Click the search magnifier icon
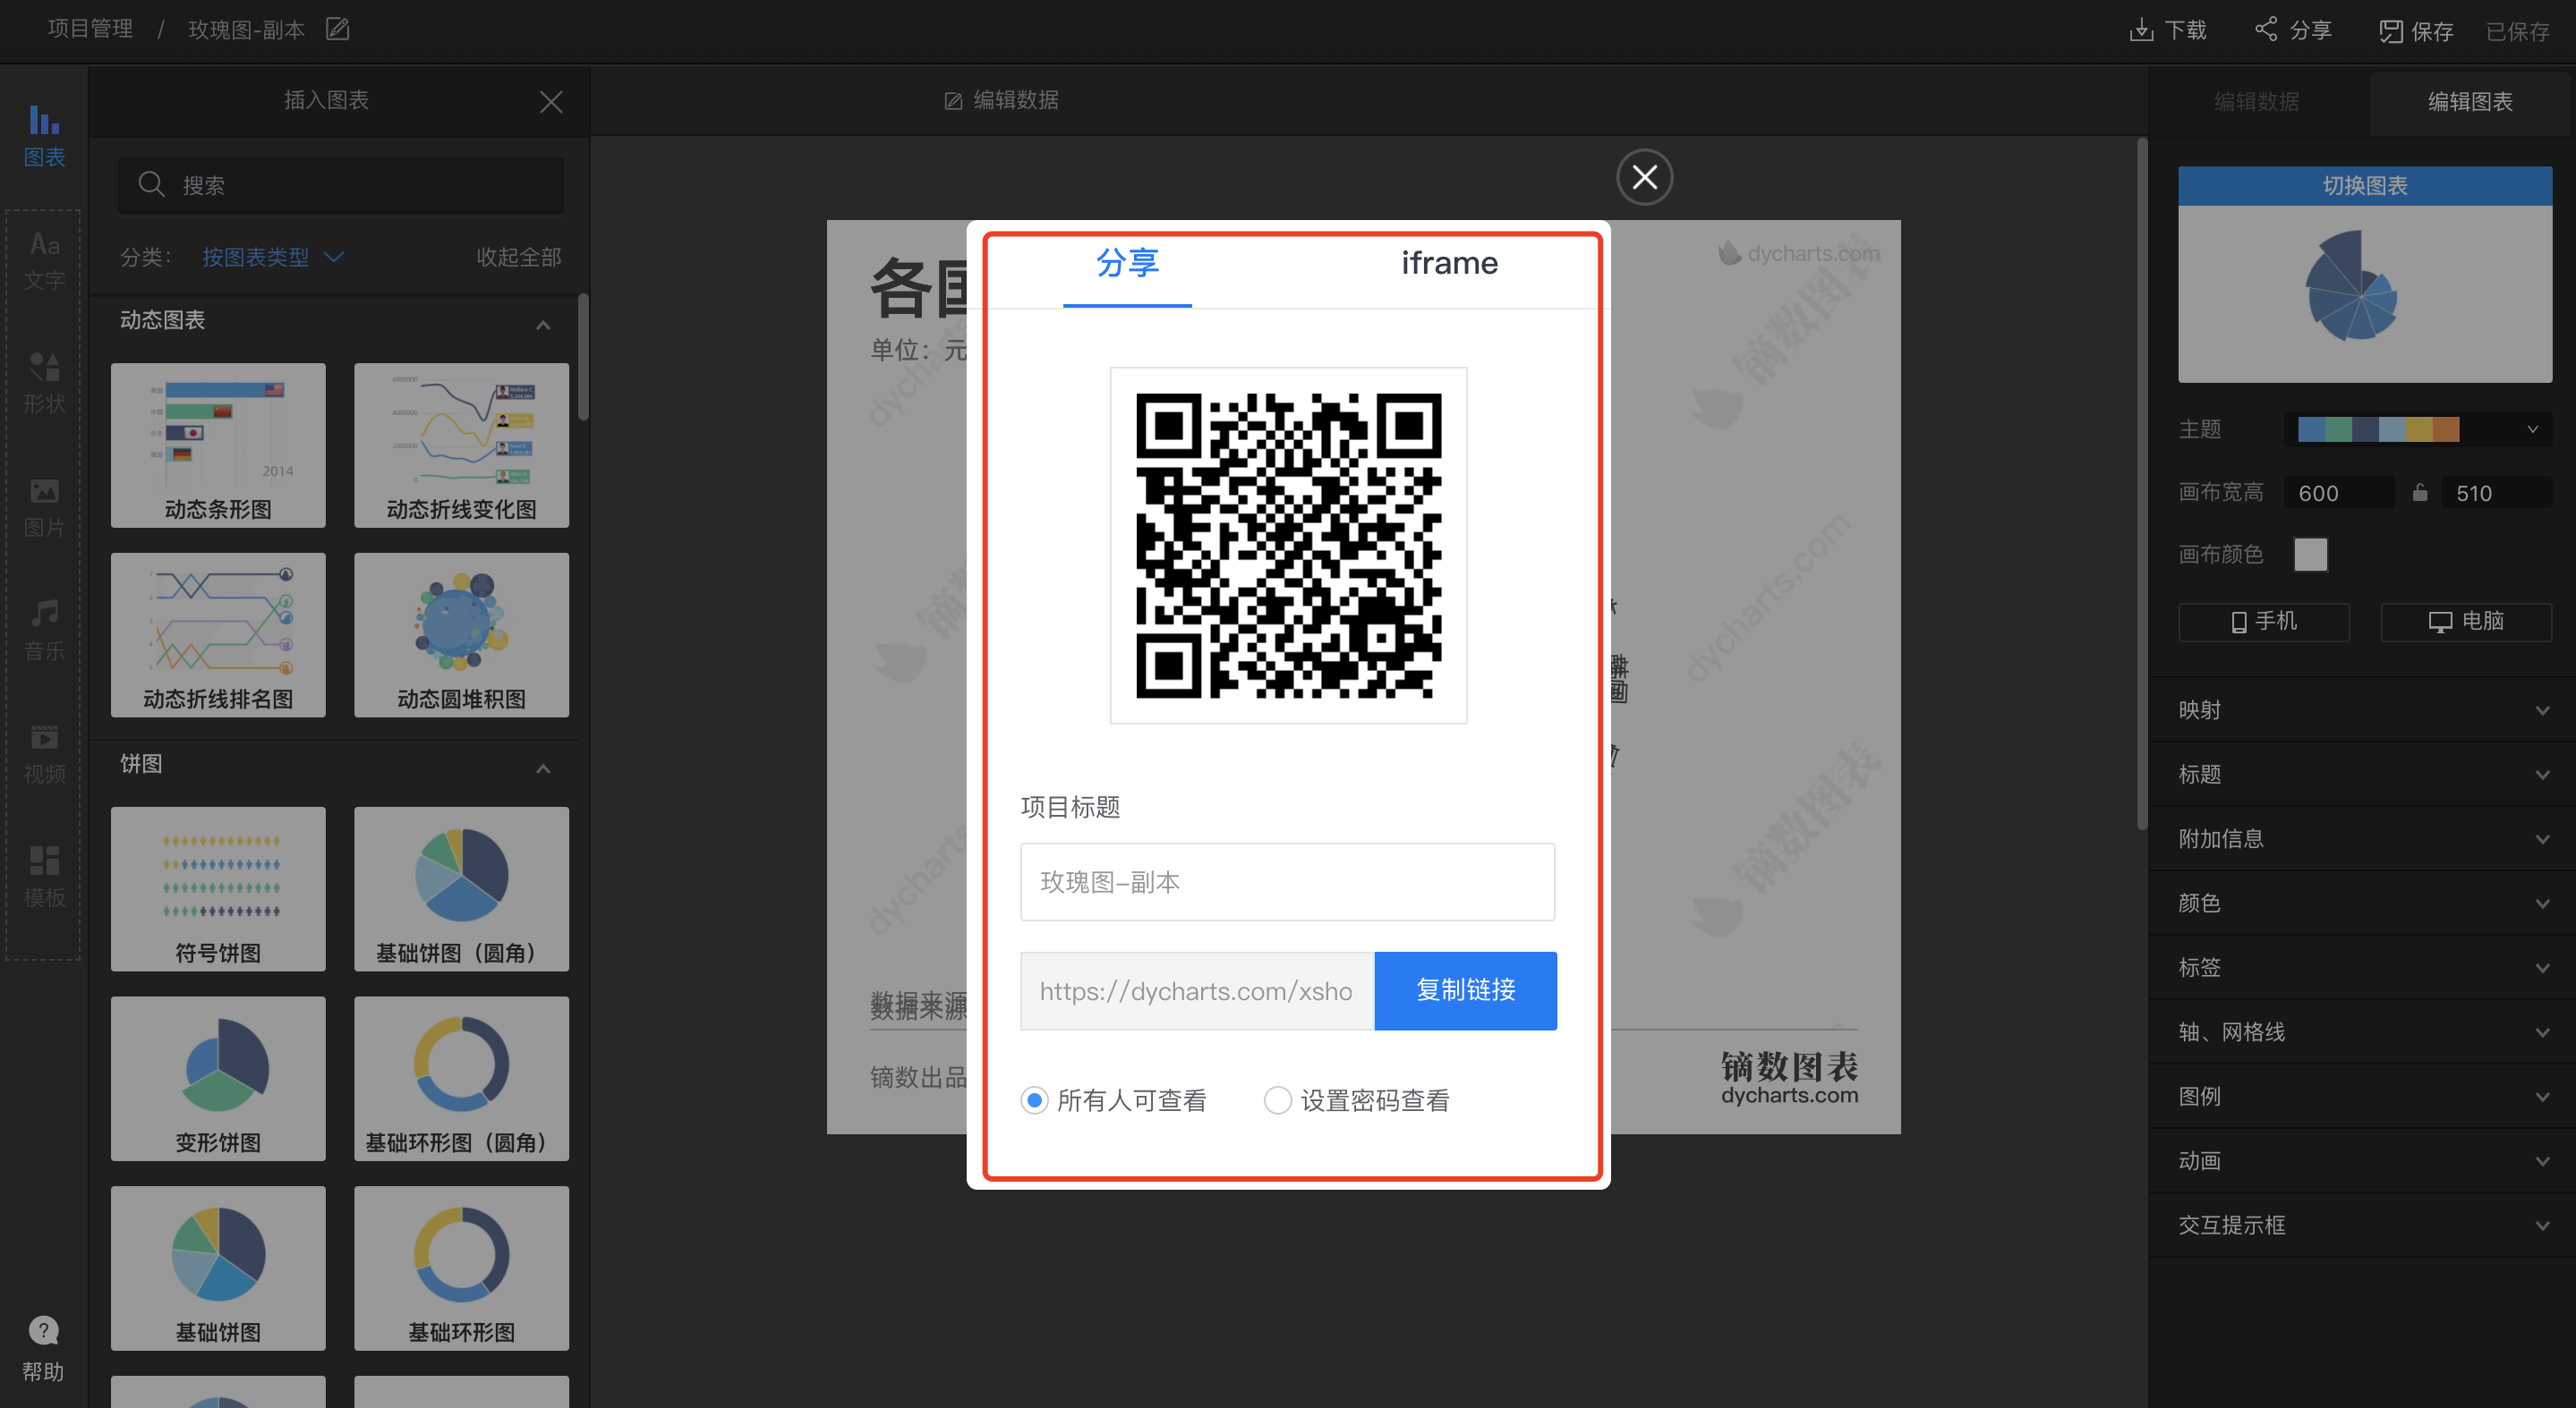 (x=151, y=184)
